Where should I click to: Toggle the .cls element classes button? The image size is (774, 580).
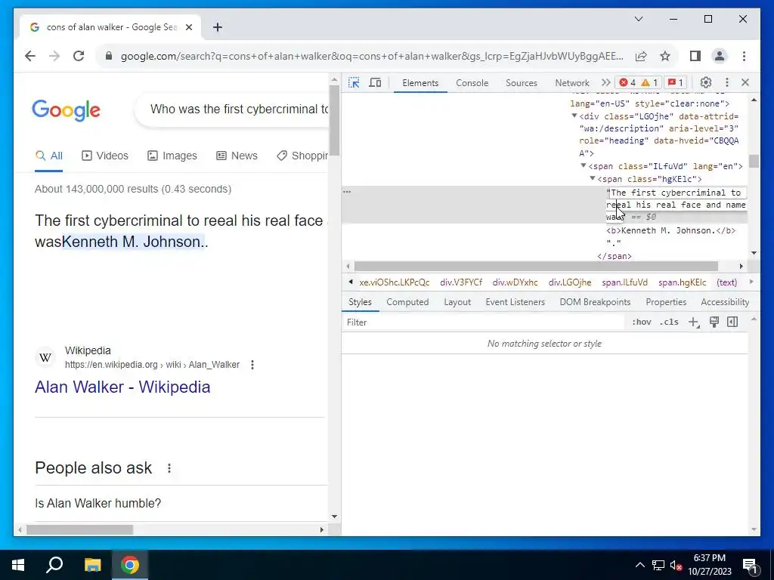[669, 322]
